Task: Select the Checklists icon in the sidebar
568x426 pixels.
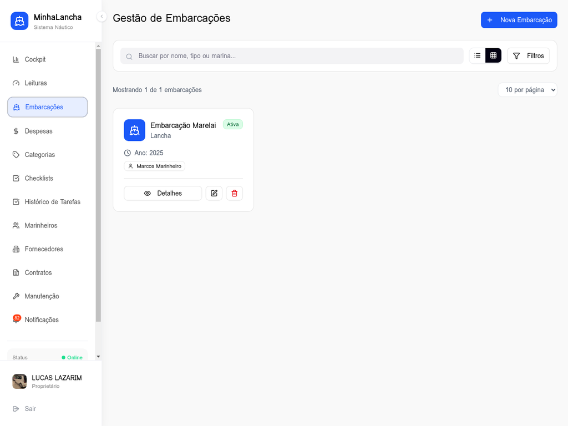Action: point(16,178)
